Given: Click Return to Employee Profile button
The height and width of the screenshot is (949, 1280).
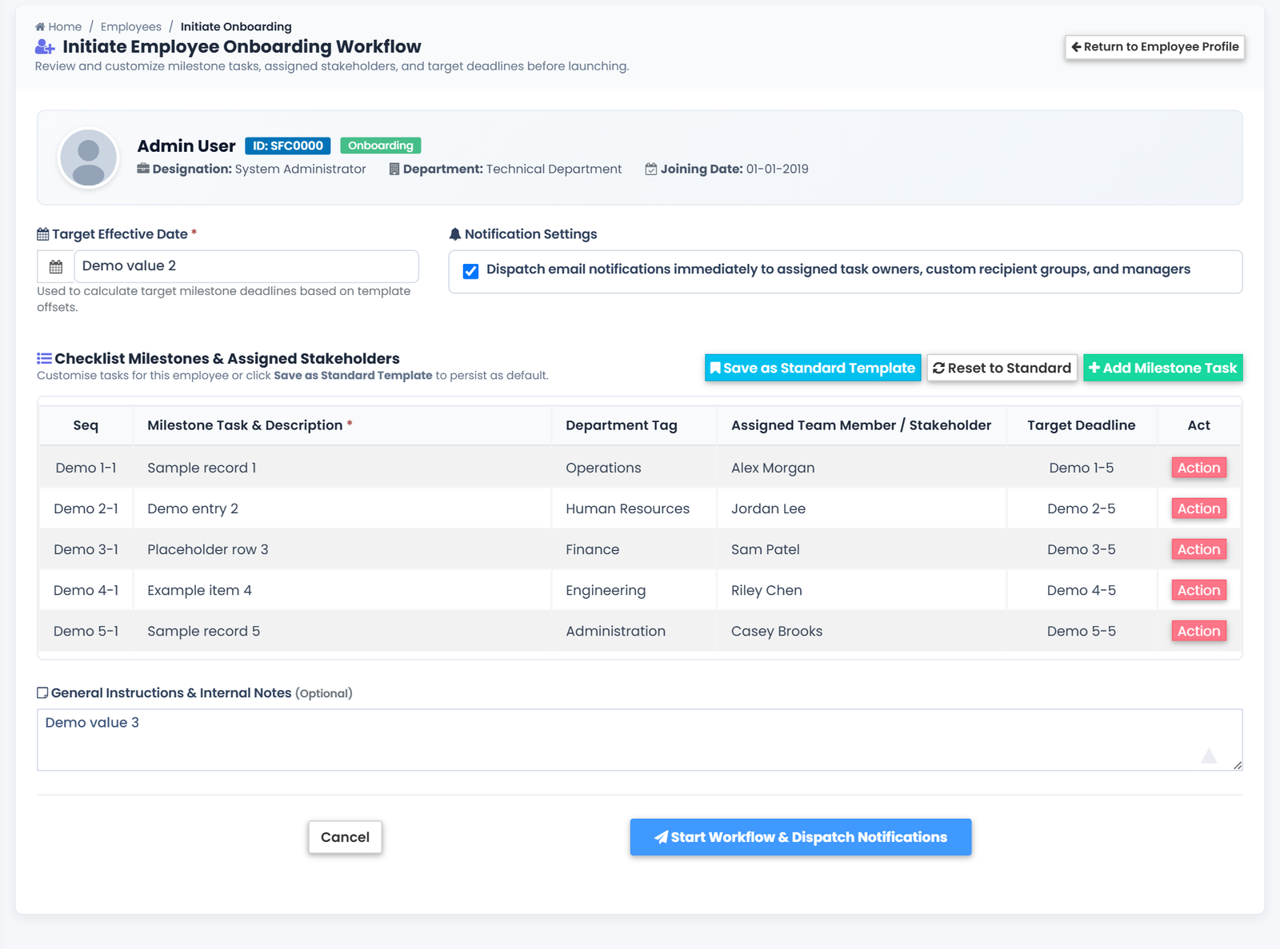Looking at the screenshot, I should click(x=1154, y=46).
